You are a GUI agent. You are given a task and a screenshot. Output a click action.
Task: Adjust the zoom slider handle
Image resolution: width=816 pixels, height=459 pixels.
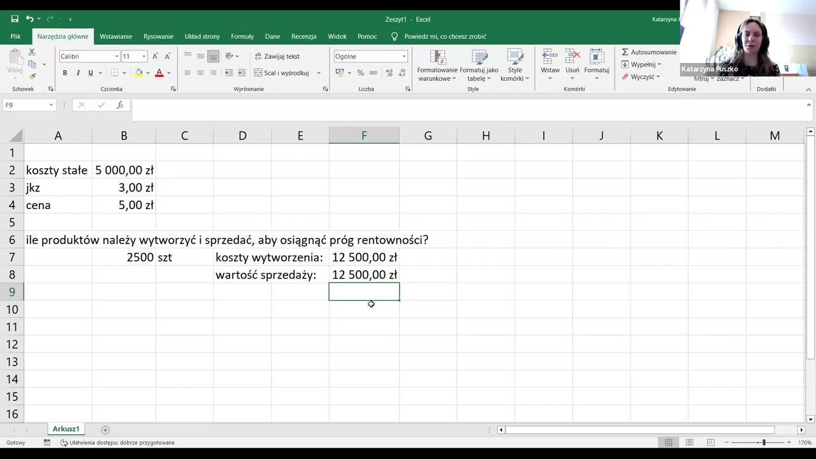[764, 442]
